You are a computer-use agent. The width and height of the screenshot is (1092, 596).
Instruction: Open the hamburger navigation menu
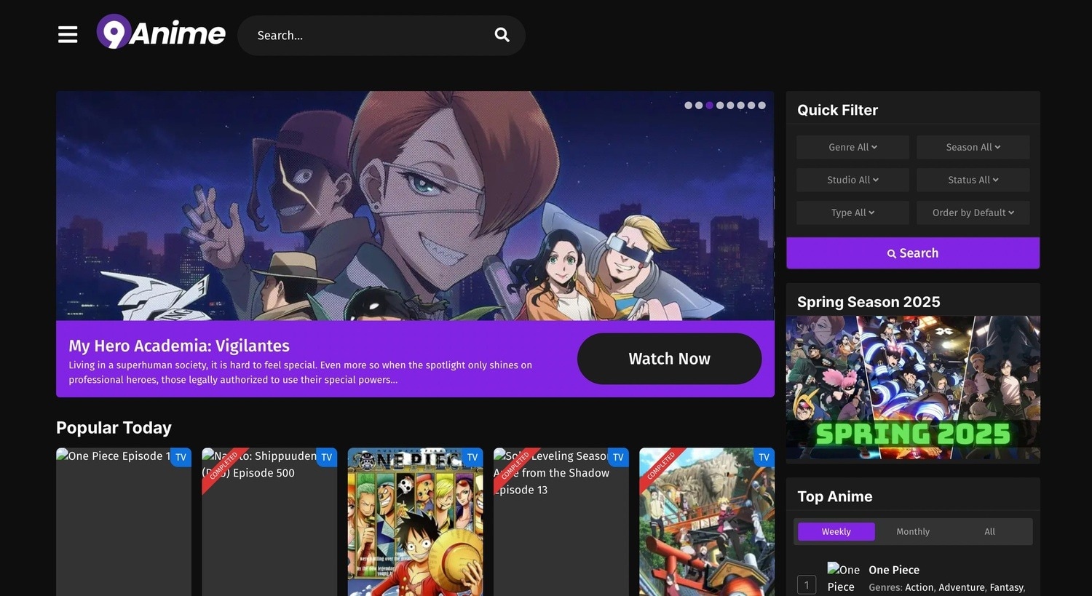68,34
